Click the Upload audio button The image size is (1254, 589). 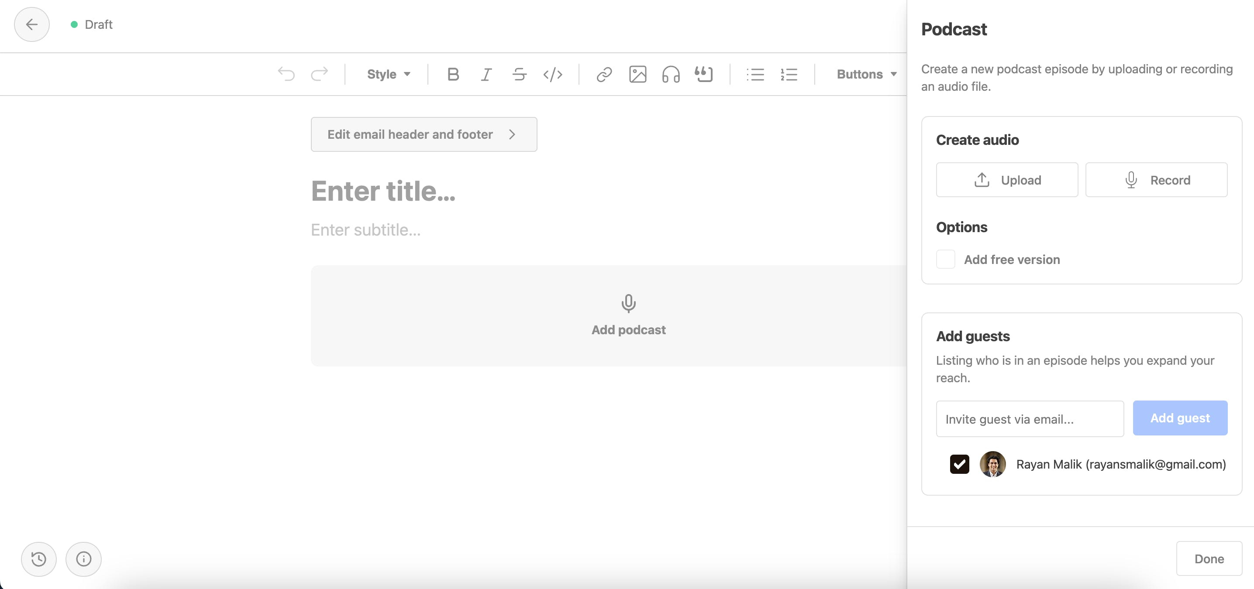(x=1007, y=180)
